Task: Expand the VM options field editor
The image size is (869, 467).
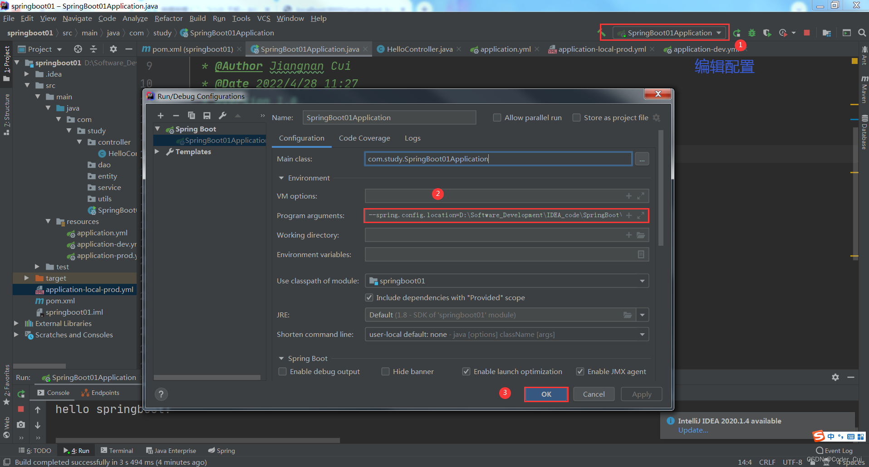Action: pyautogui.click(x=641, y=196)
